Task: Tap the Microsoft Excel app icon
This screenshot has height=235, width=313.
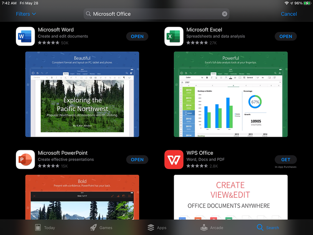Action: point(174,36)
